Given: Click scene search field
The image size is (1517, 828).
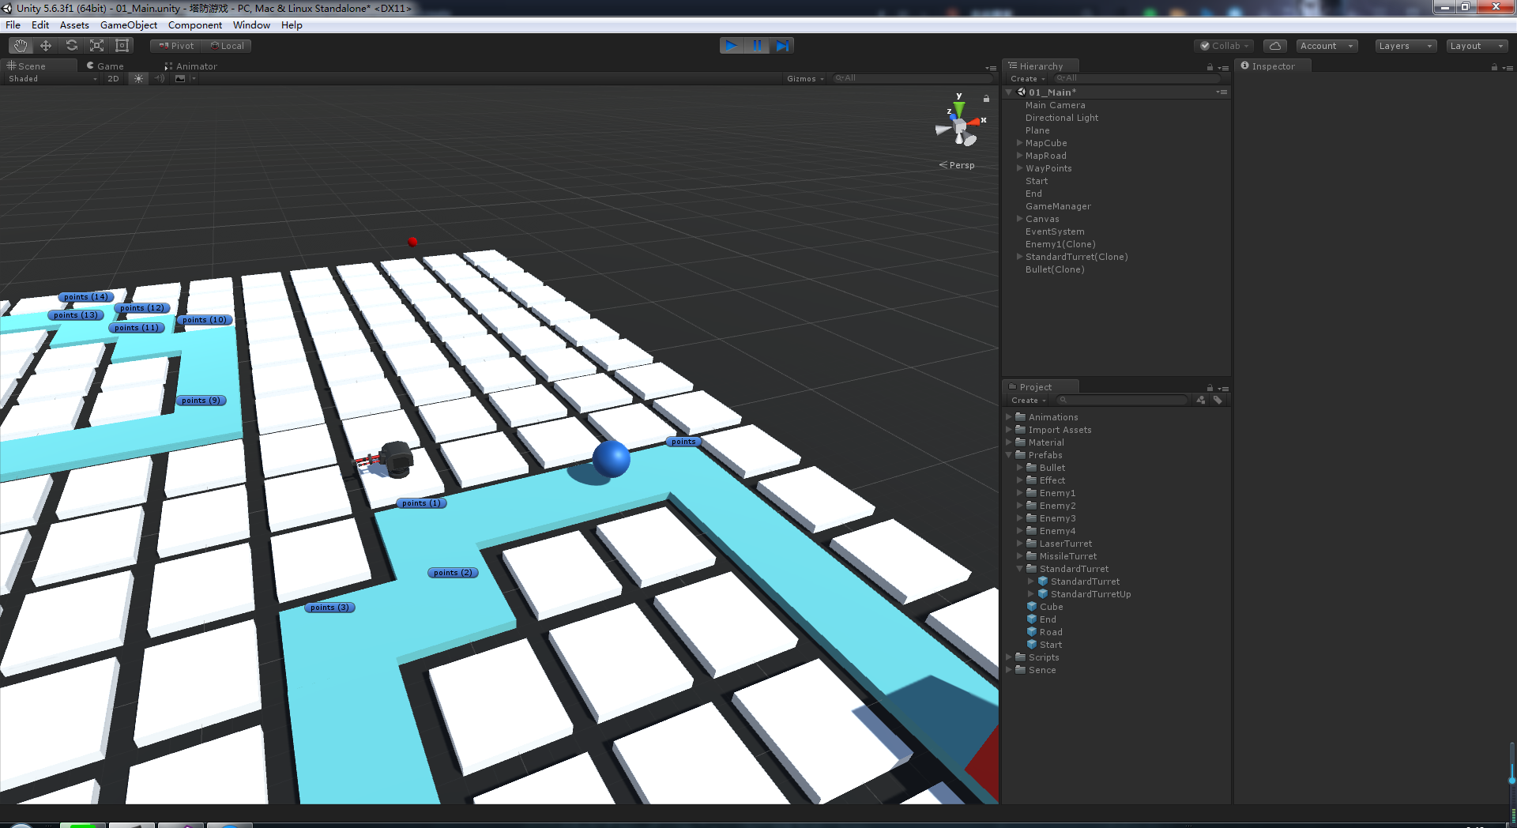Looking at the screenshot, I should pos(913,78).
